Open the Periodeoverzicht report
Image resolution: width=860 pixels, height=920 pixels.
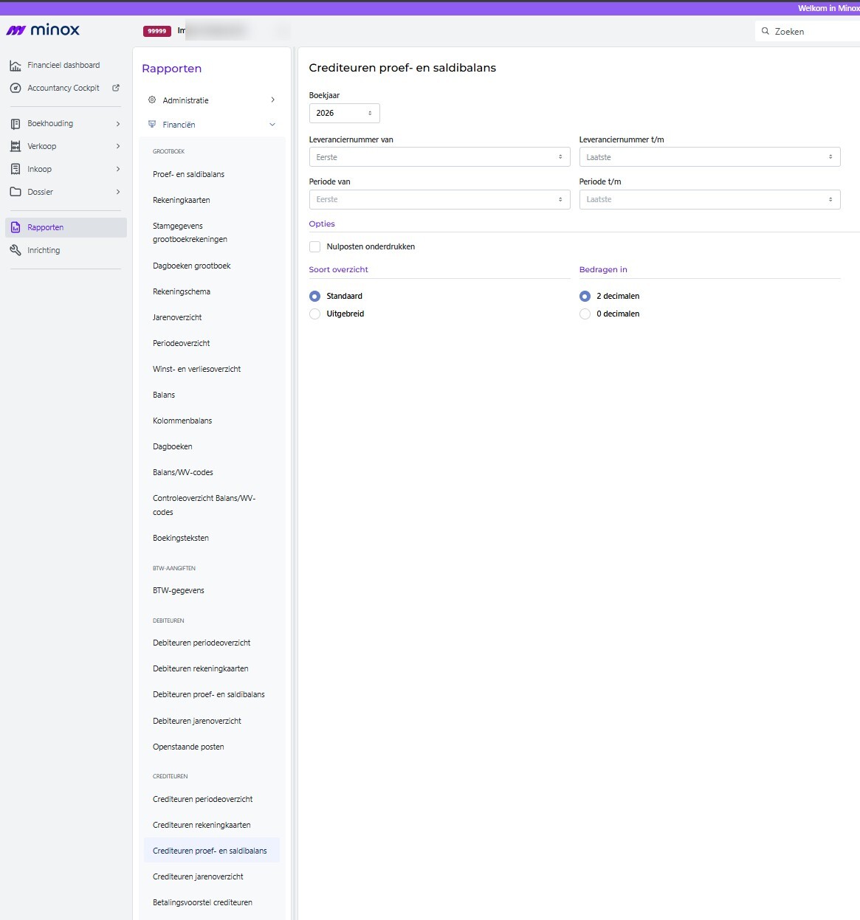[182, 343]
